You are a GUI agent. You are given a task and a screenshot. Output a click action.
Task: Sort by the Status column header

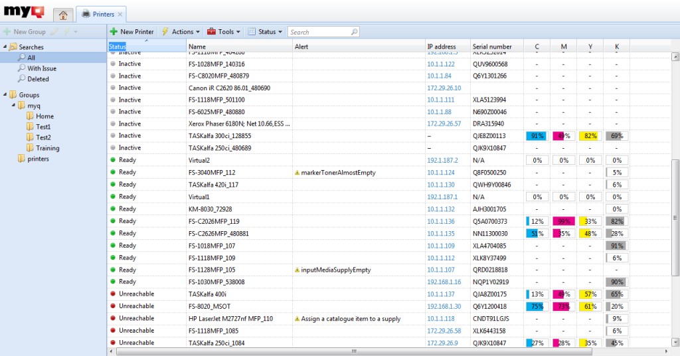pyautogui.click(x=147, y=46)
